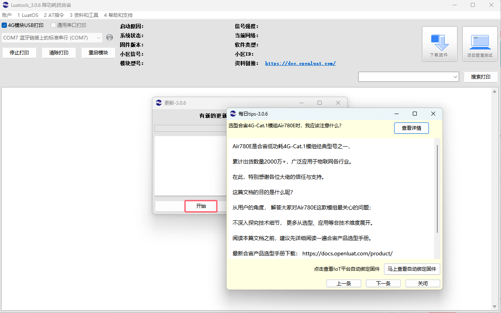
Task: Click main log area scrollbar up arrow
Action: [495, 91]
